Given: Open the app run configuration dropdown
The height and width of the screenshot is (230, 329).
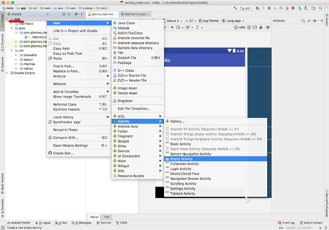Looking at the screenshot, I should (x=247, y=8).
